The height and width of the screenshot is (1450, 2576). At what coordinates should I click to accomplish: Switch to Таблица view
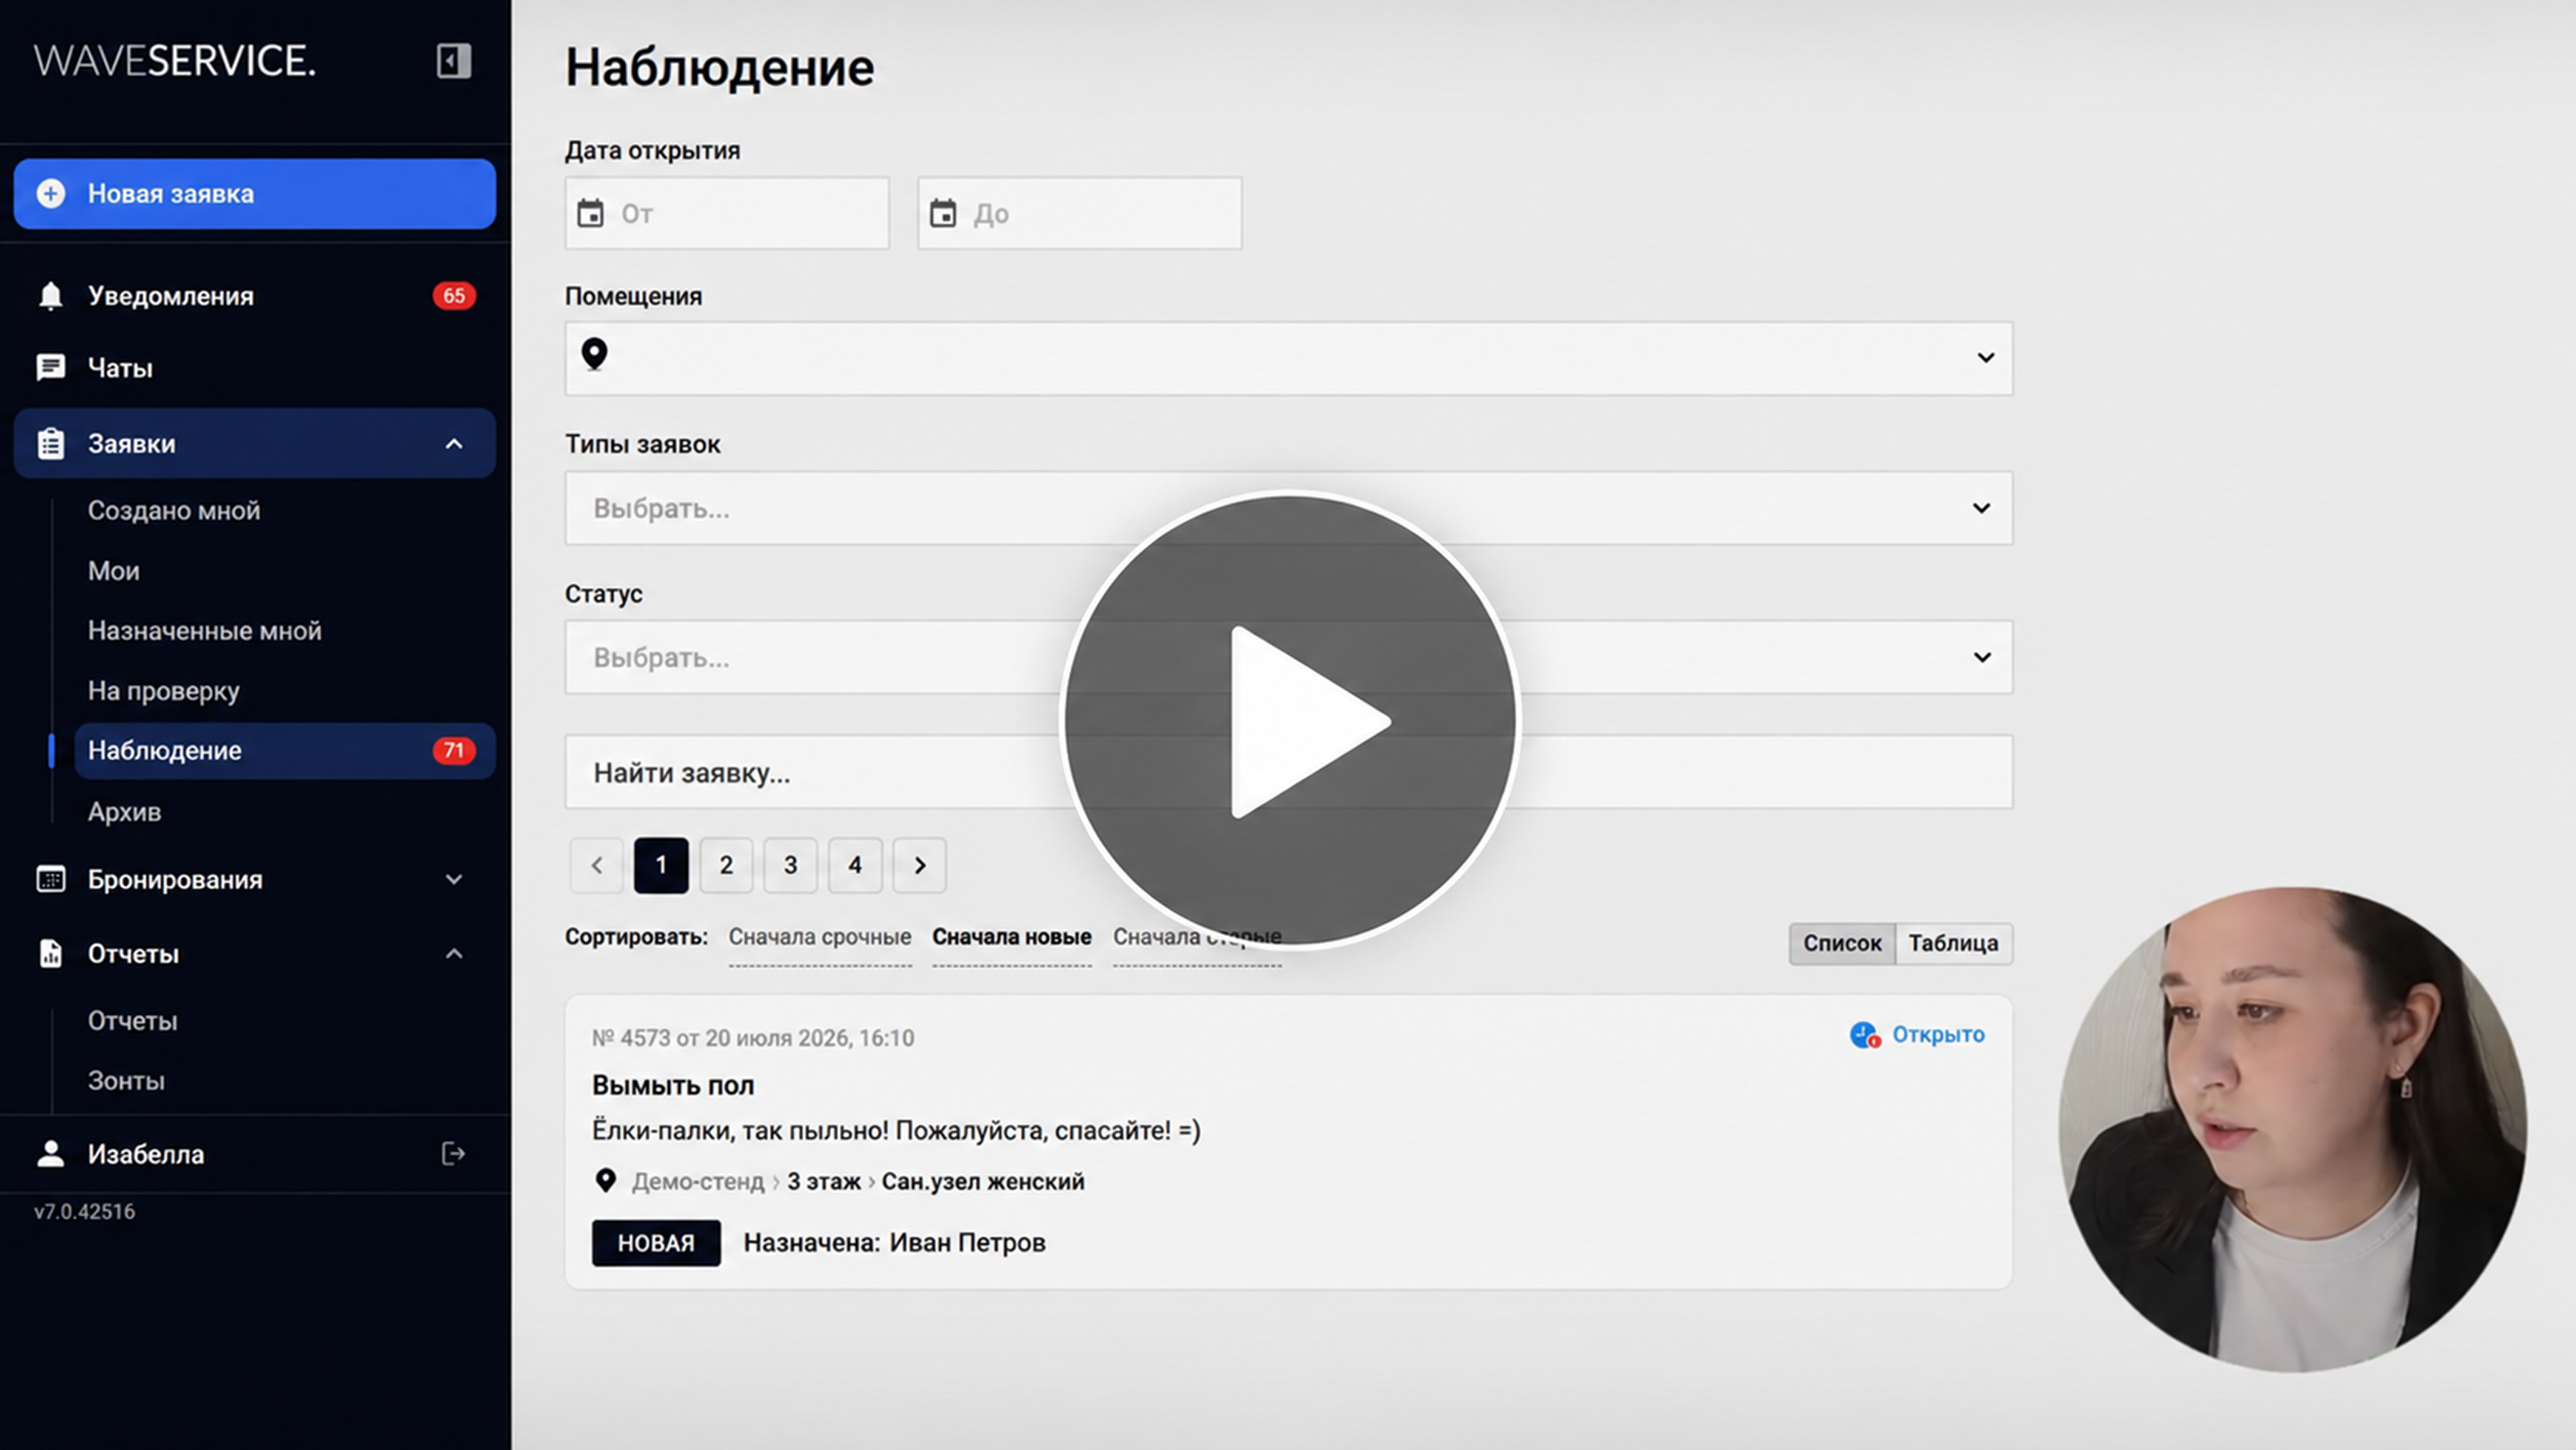(1954, 944)
